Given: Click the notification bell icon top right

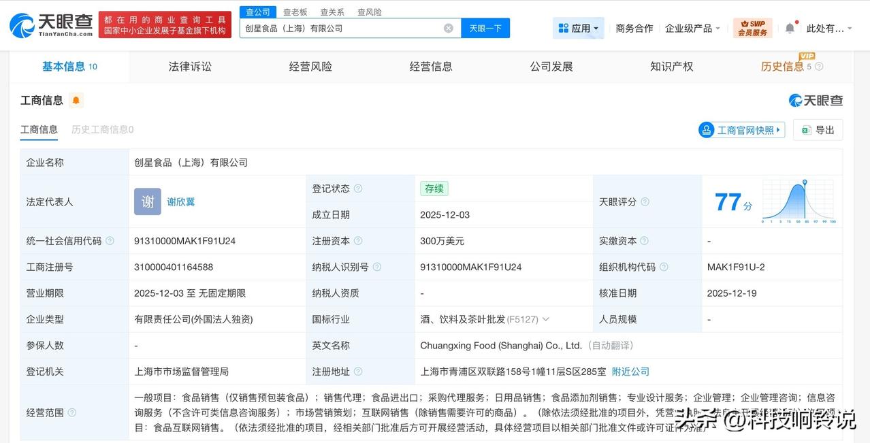Looking at the screenshot, I should 788,26.
